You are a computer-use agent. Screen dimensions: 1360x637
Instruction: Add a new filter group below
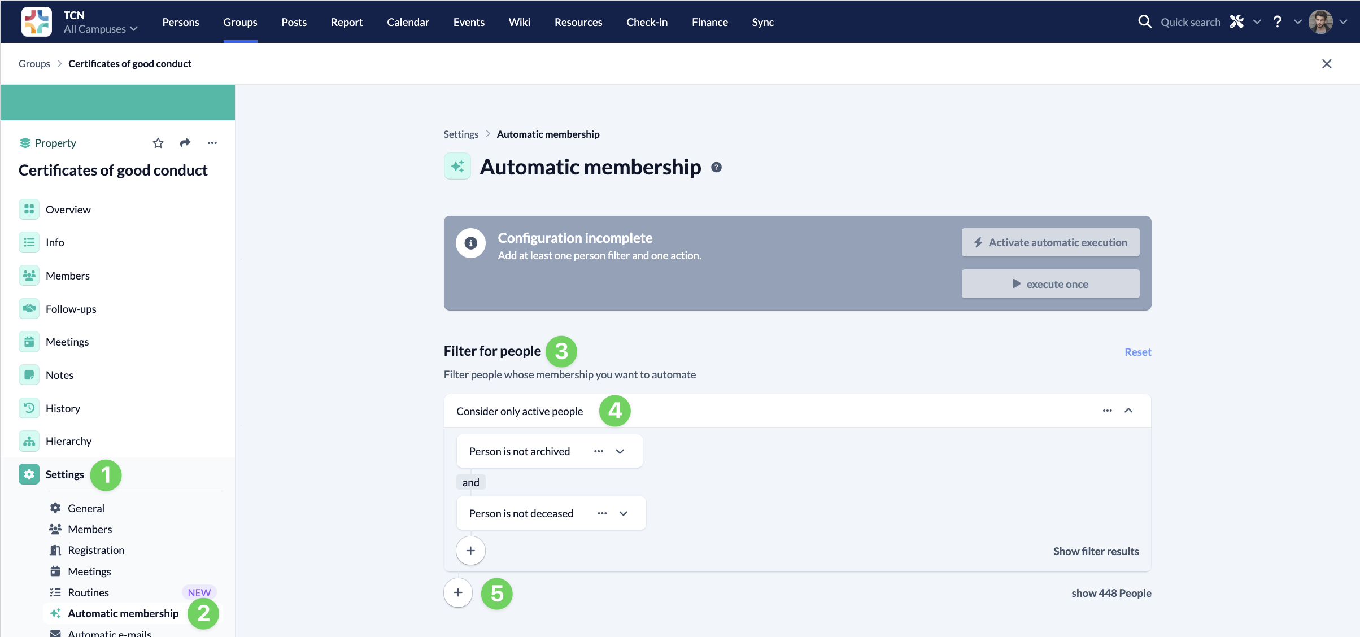[458, 592]
